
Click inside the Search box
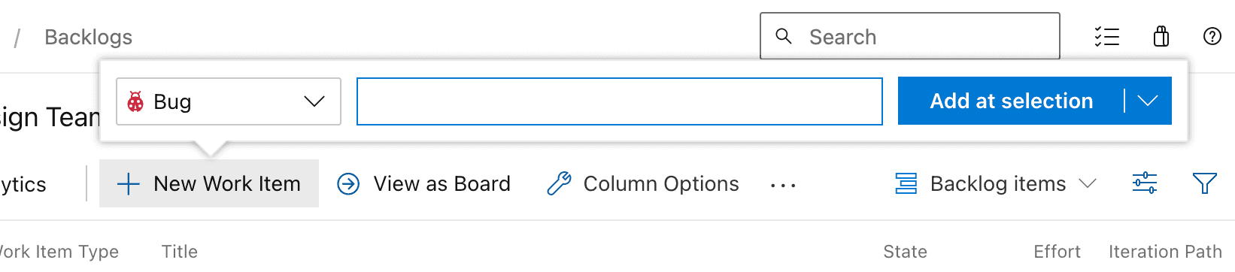coord(910,36)
